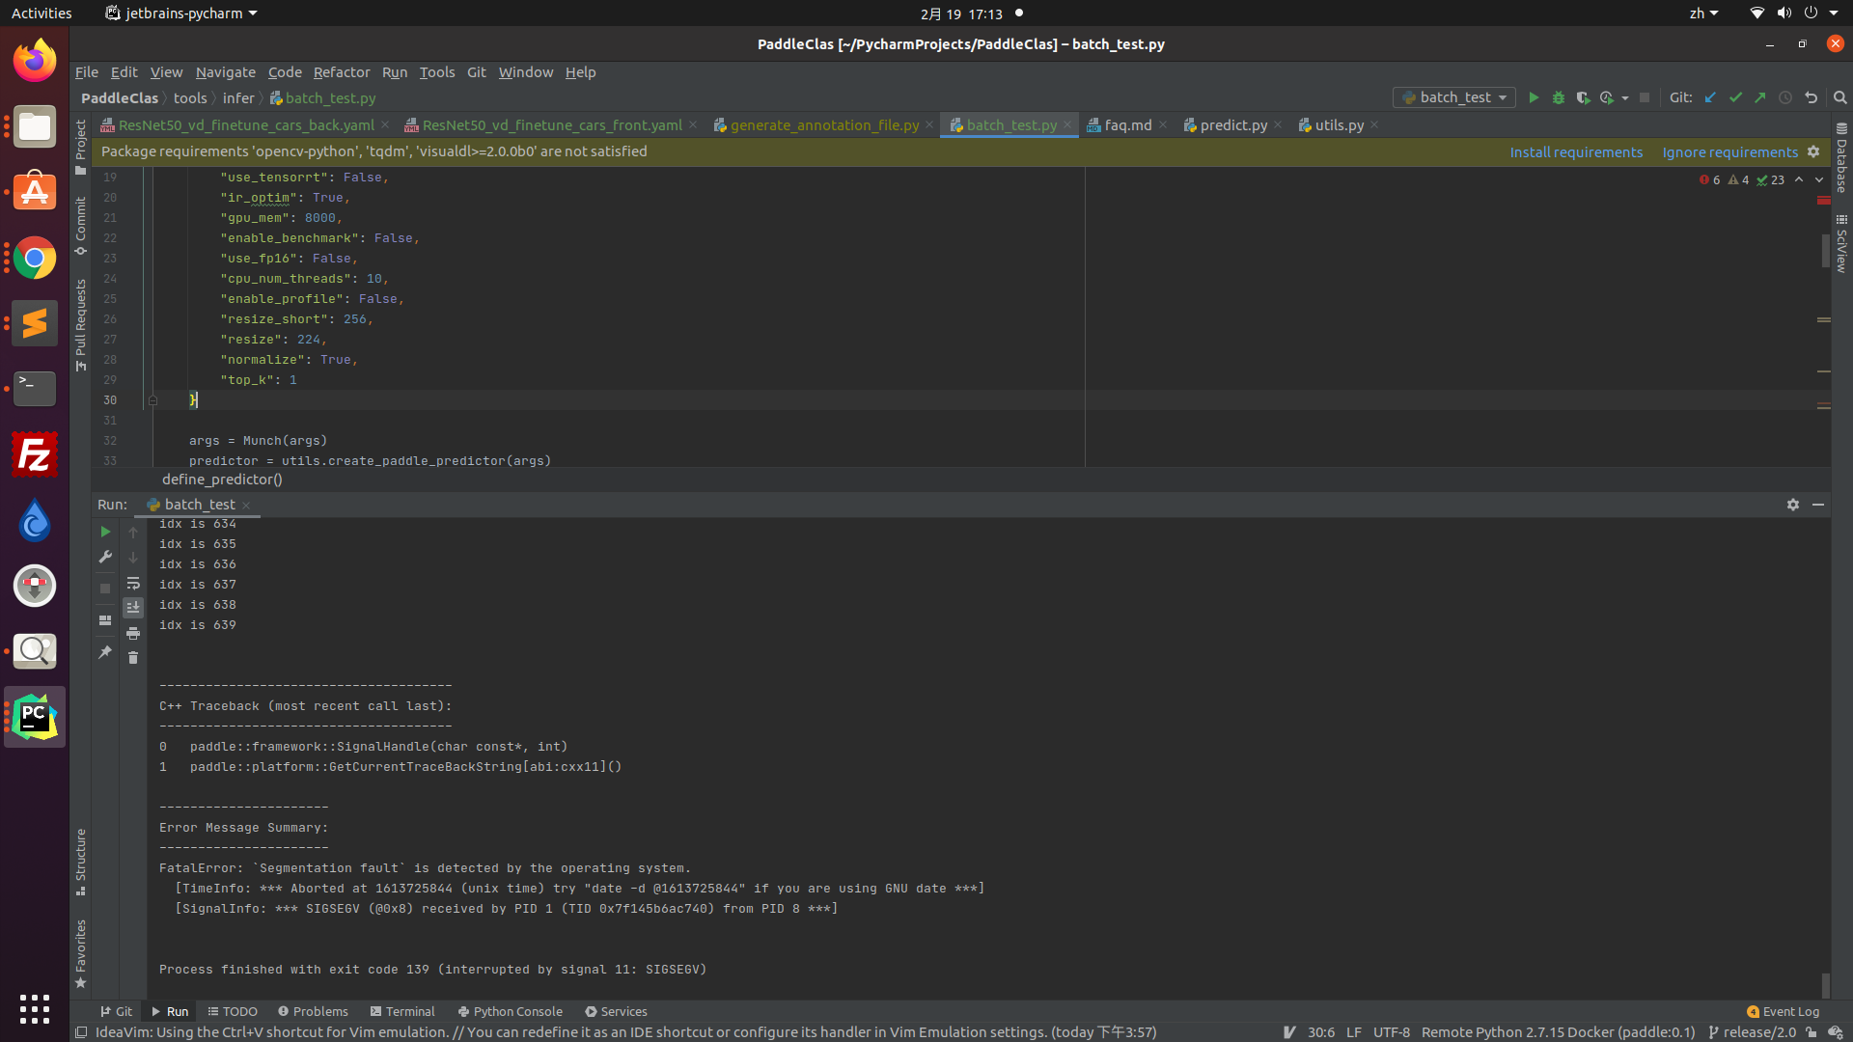The height and width of the screenshot is (1042, 1853).
Task: Rerun batch_test with green play icon
Action: click(x=104, y=532)
